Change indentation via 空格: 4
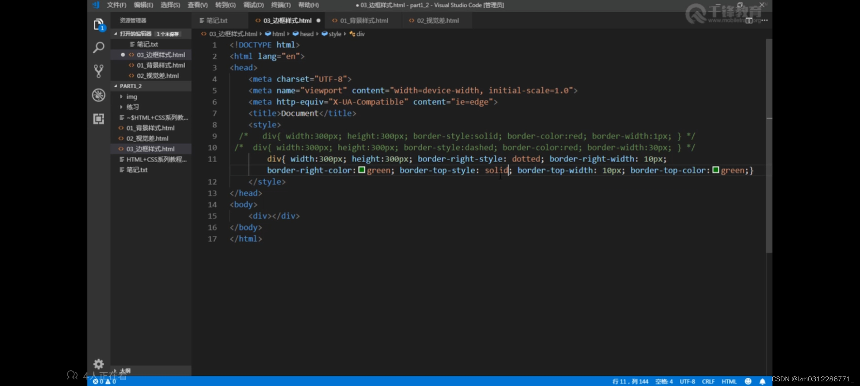Viewport: 860px width, 386px height. tap(664, 381)
